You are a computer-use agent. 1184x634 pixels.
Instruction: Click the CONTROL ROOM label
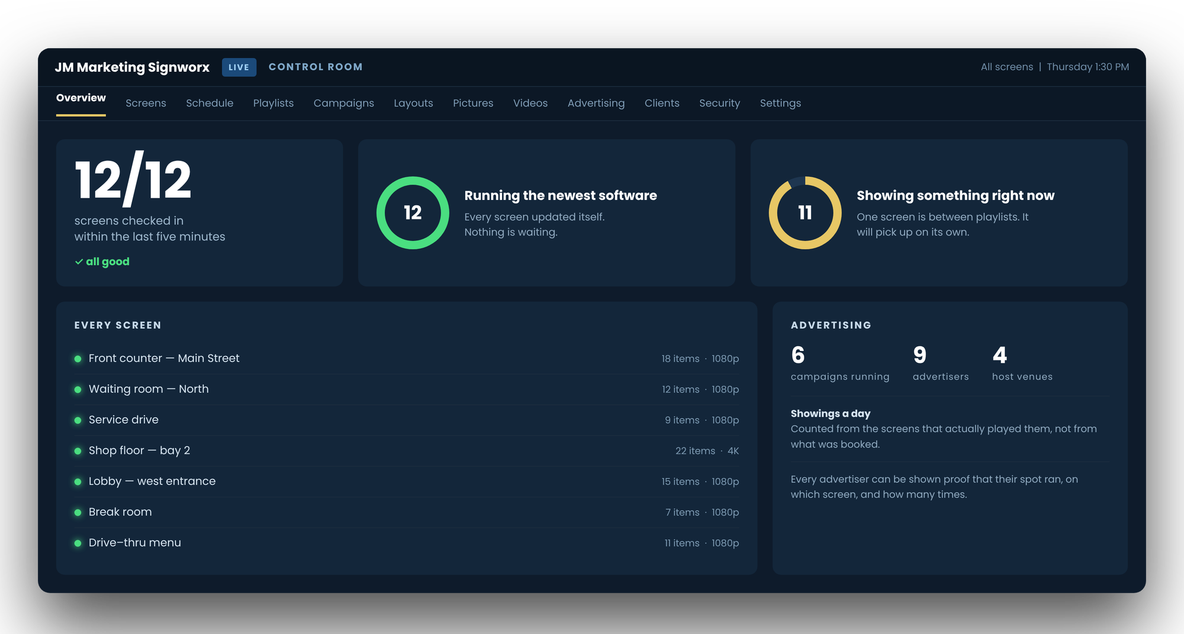(316, 67)
